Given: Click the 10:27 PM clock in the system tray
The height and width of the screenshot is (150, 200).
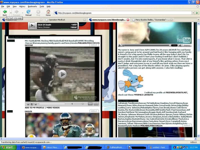Looking at the screenshot, I should [x=193, y=147].
